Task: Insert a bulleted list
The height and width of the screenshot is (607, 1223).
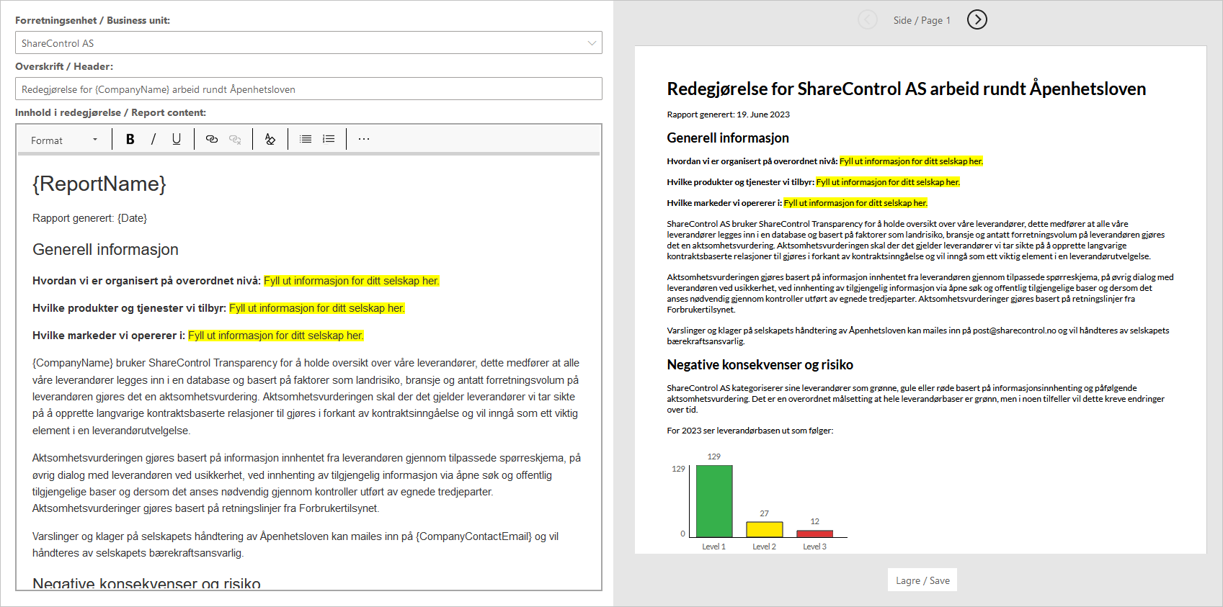Action: pos(306,140)
